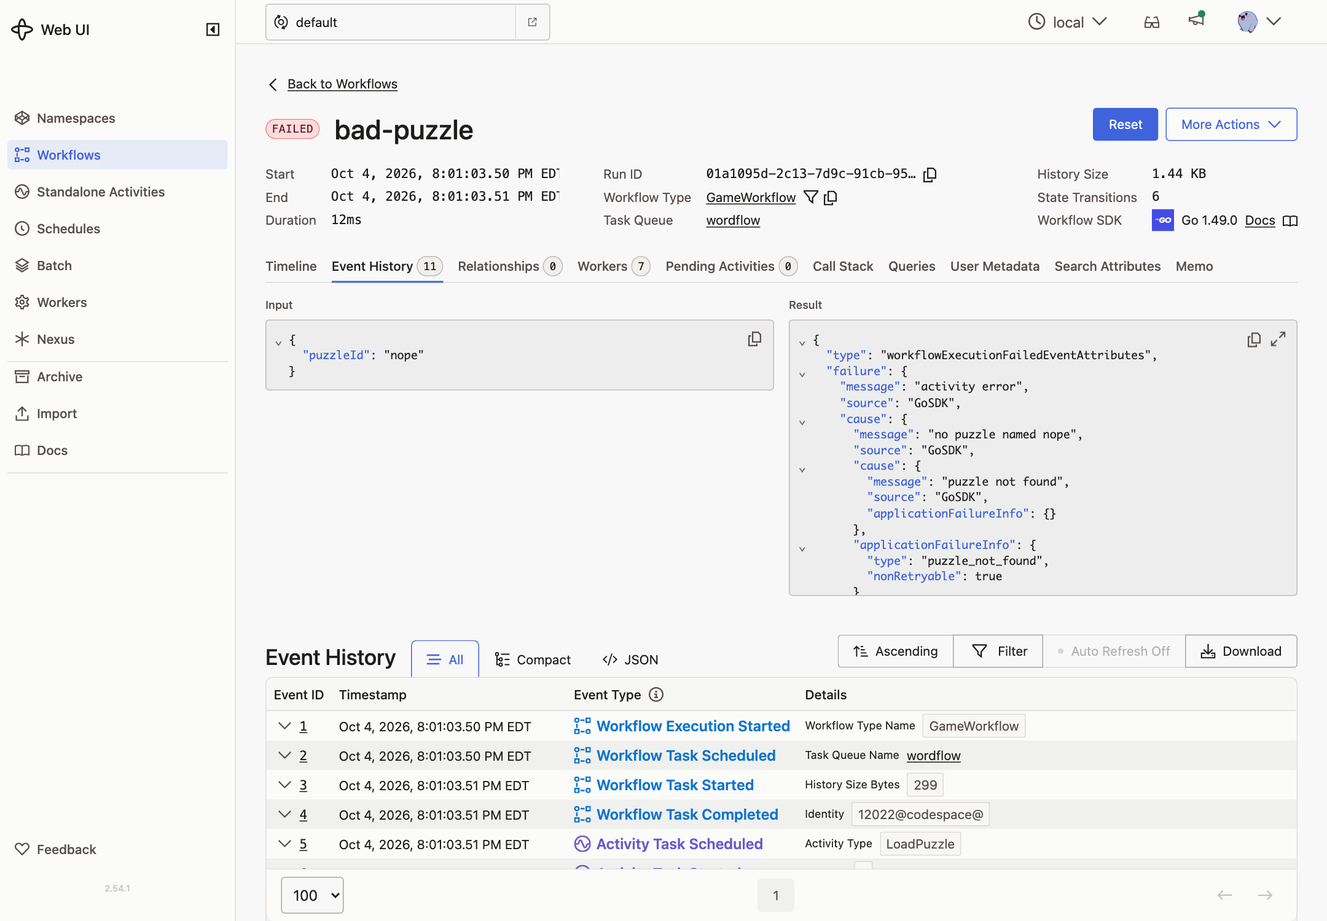Open the user avatar menu

pos(1259,22)
